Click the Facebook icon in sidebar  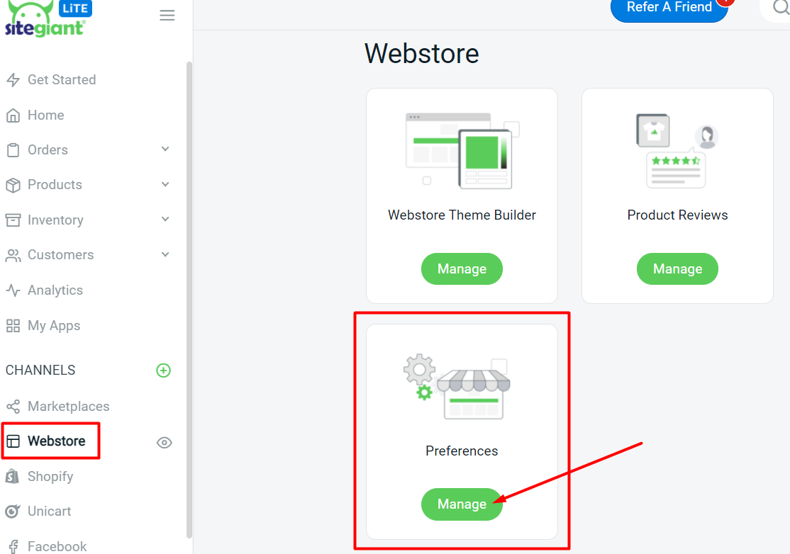point(13,546)
